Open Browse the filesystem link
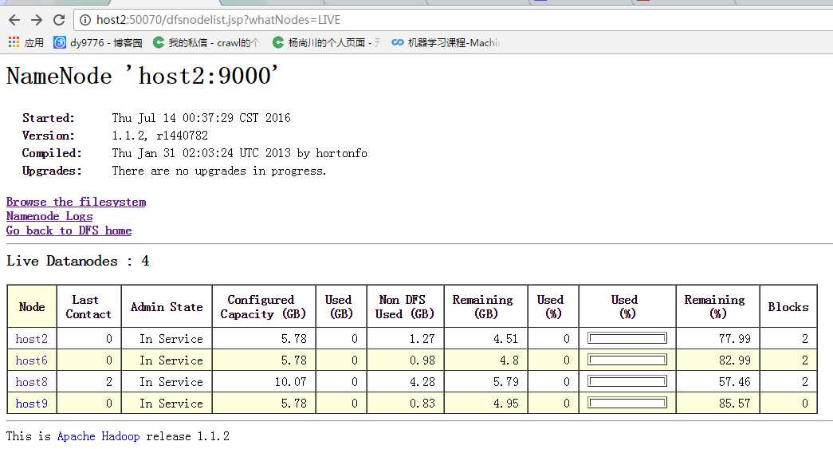The height and width of the screenshot is (449, 833). [x=76, y=202]
